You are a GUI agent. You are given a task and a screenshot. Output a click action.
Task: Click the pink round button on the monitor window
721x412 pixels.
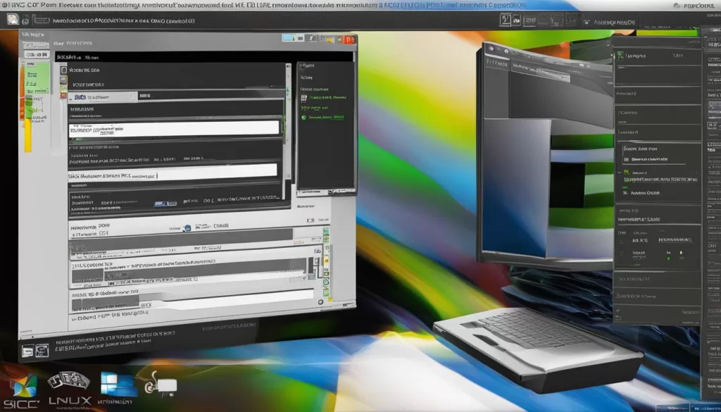click(491, 48)
